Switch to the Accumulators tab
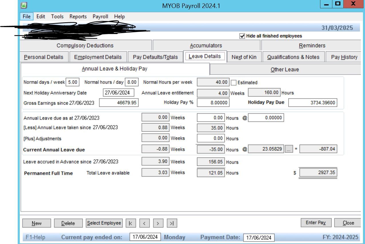Viewport: 365px width, 244px height. pyautogui.click(x=206, y=45)
